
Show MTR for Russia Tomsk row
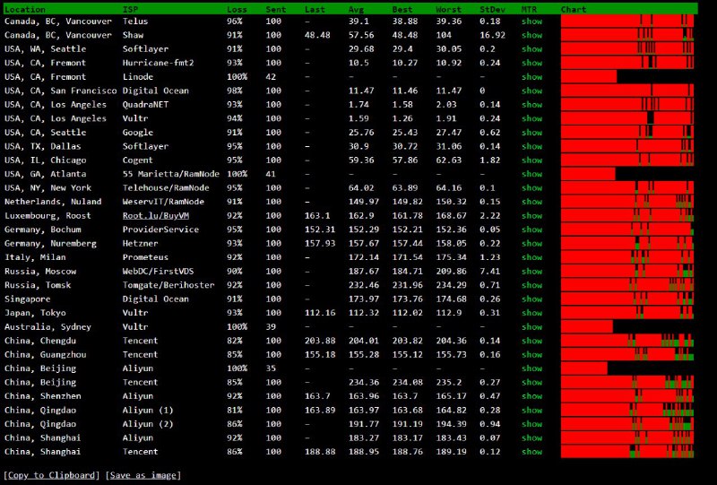coord(531,285)
